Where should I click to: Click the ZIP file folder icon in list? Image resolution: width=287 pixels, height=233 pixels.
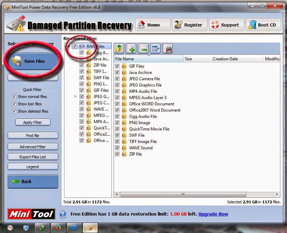pos(124,154)
